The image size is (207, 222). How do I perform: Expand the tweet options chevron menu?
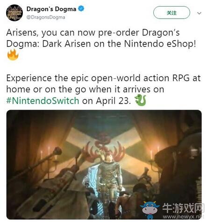pos(199,13)
